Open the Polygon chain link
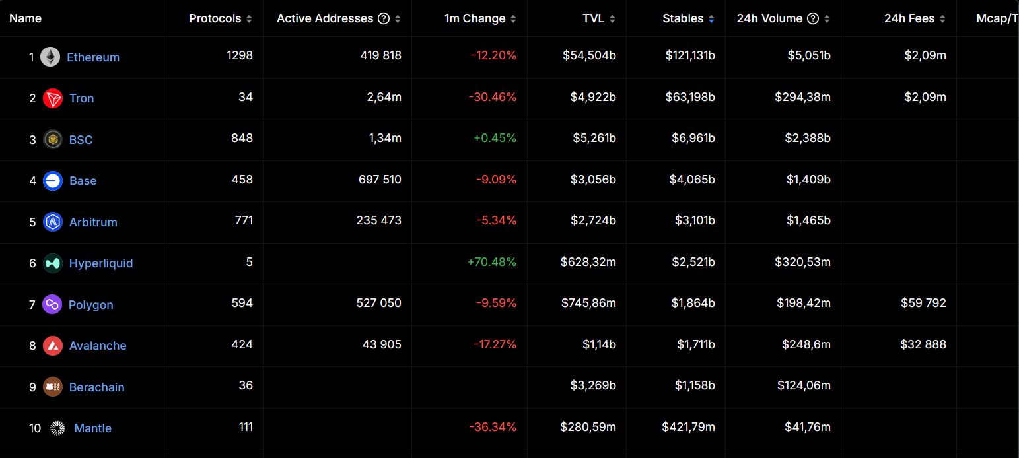The height and width of the screenshot is (458, 1019). point(91,304)
